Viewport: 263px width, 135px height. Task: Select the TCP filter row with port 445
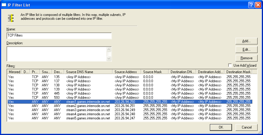click(x=130, y=93)
